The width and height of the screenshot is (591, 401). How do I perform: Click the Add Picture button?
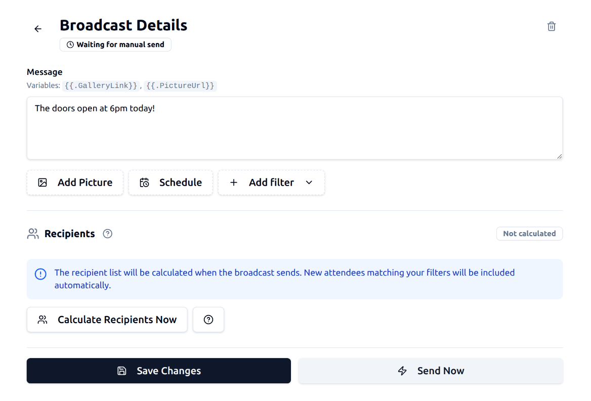point(75,183)
